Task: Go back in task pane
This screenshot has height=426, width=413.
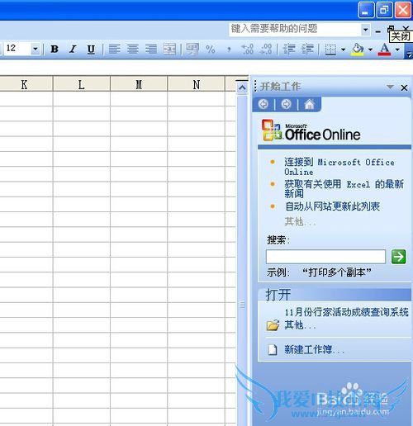Action: [x=263, y=104]
